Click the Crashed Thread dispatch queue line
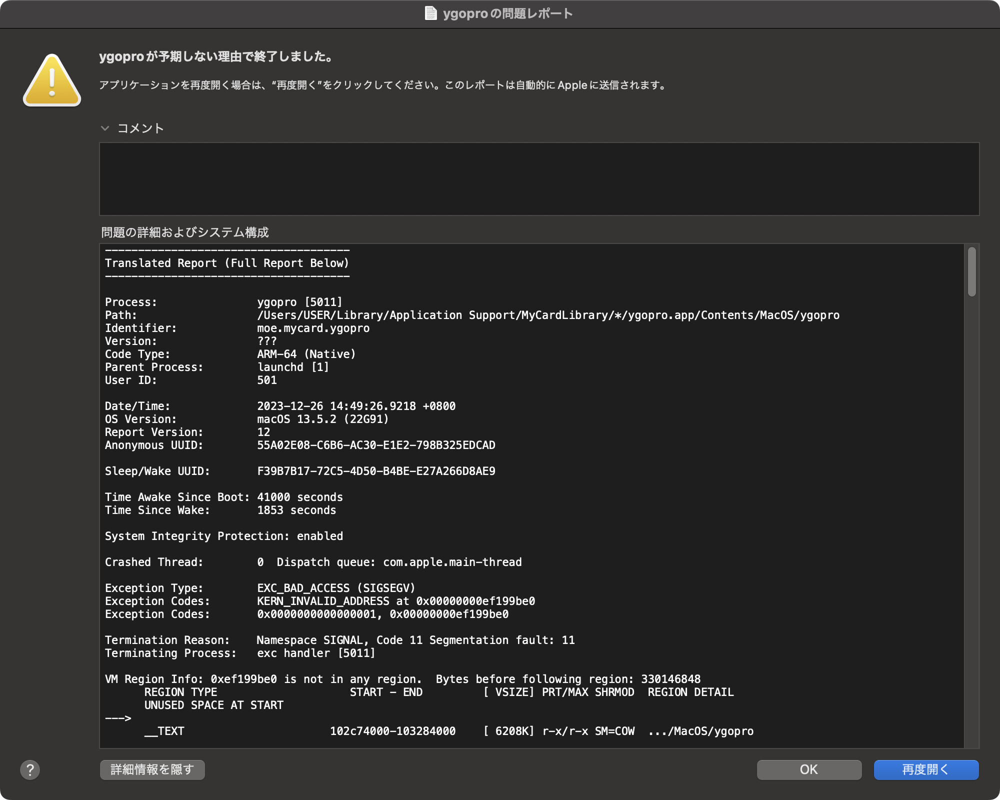The width and height of the screenshot is (1000, 800). coord(313,562)
